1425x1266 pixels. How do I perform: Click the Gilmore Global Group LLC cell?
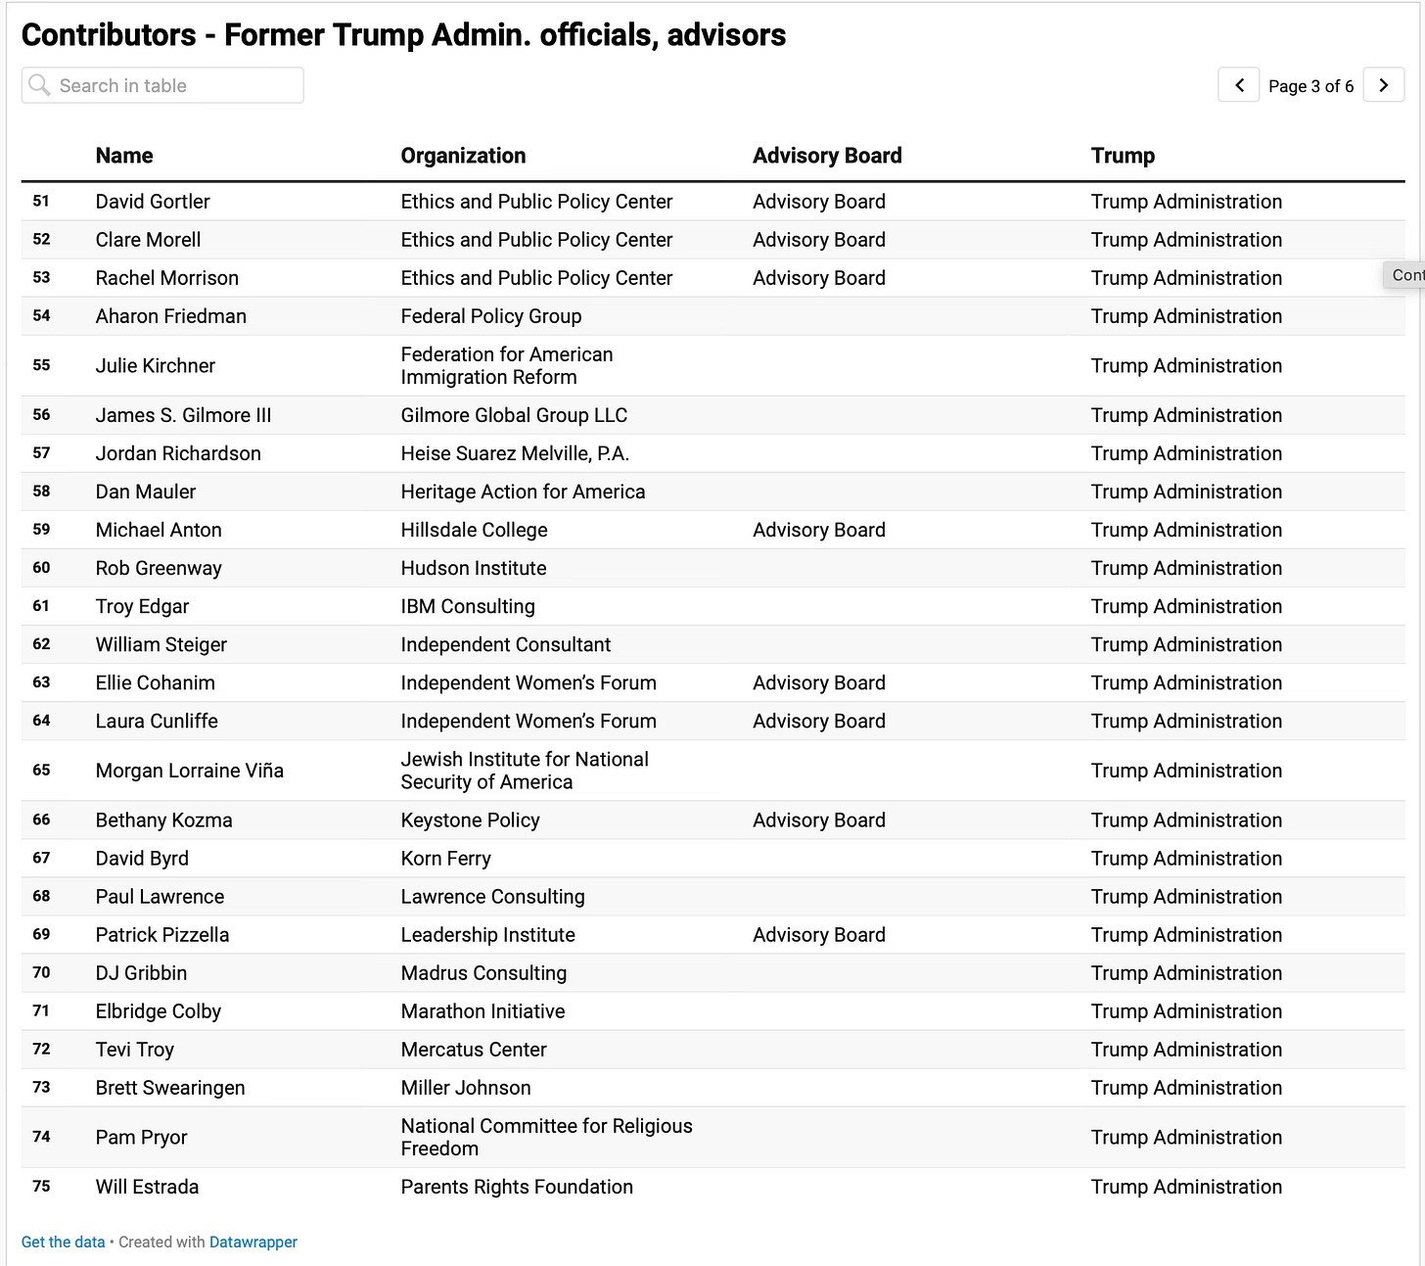(514, 415)
